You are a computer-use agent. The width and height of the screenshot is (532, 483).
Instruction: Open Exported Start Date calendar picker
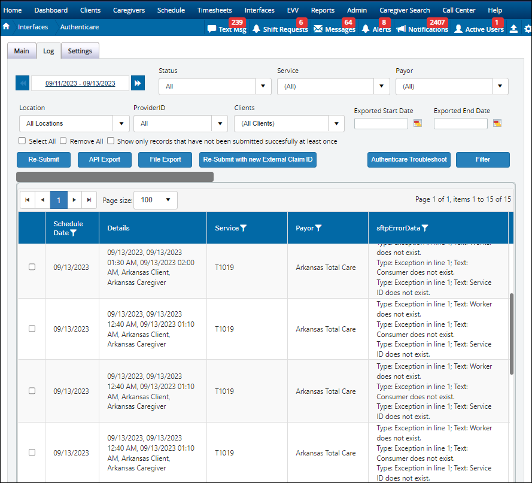coord(418,123)
